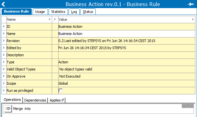This screenshot has width=197, height=117.
Task: Edit the Name value field Business Action
Action: [x=127, y=34]
